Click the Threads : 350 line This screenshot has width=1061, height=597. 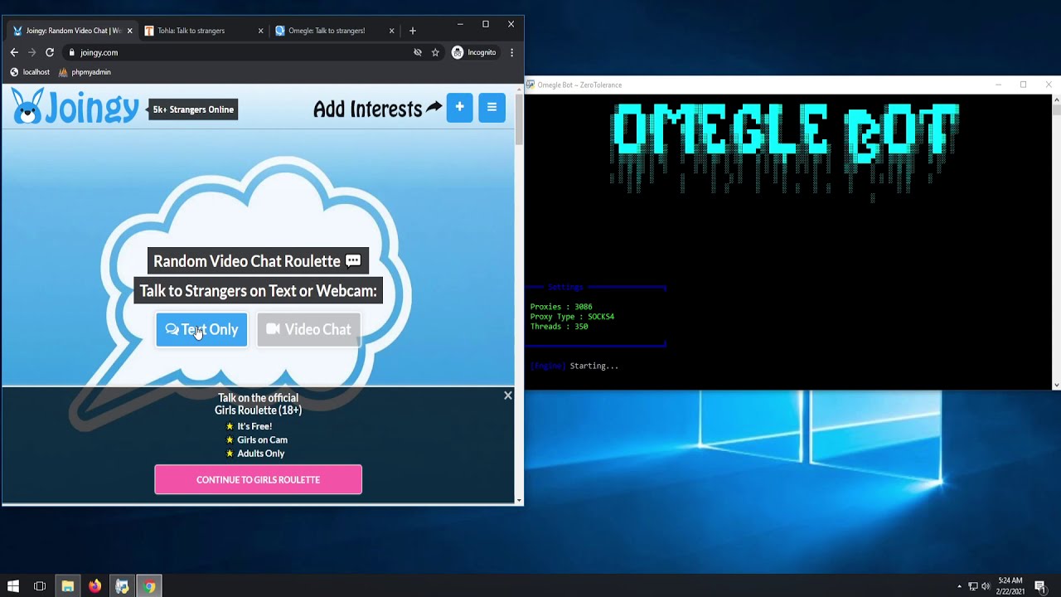pyautogui.click(x=559, y=327)
